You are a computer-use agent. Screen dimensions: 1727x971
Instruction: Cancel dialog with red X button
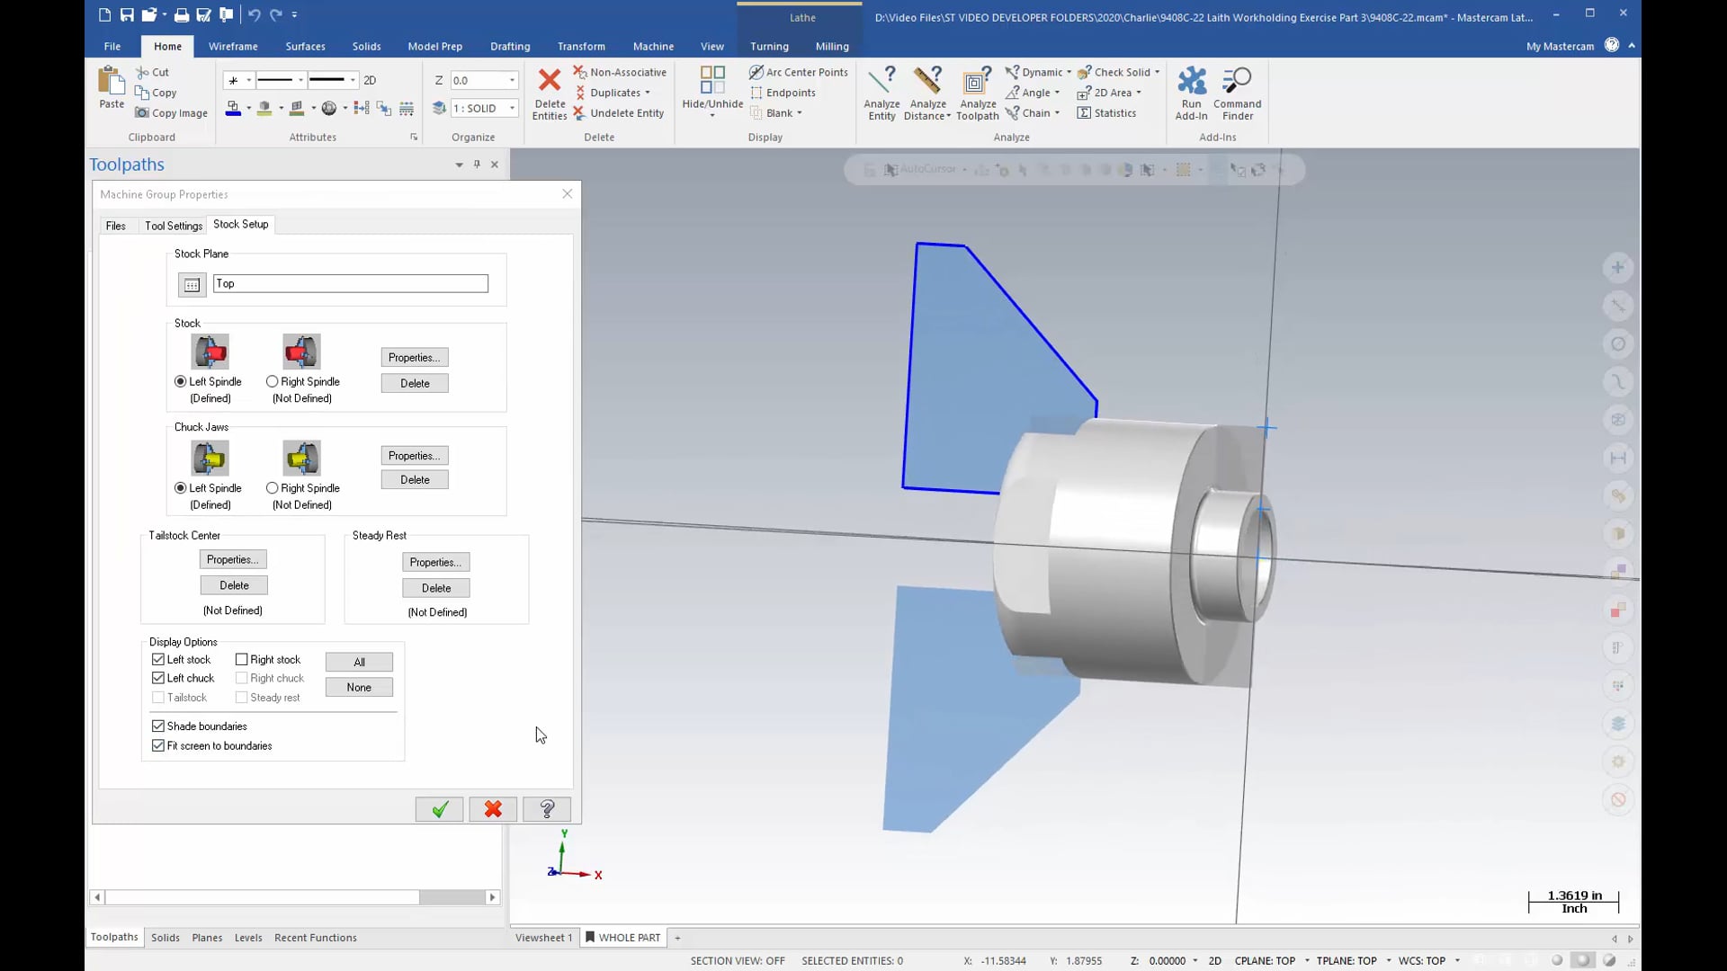tap(493, 809)
